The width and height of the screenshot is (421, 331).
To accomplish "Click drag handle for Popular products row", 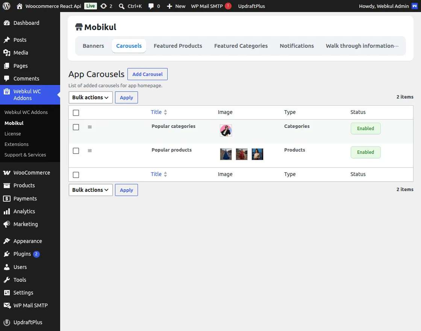I will pos(90,151).
